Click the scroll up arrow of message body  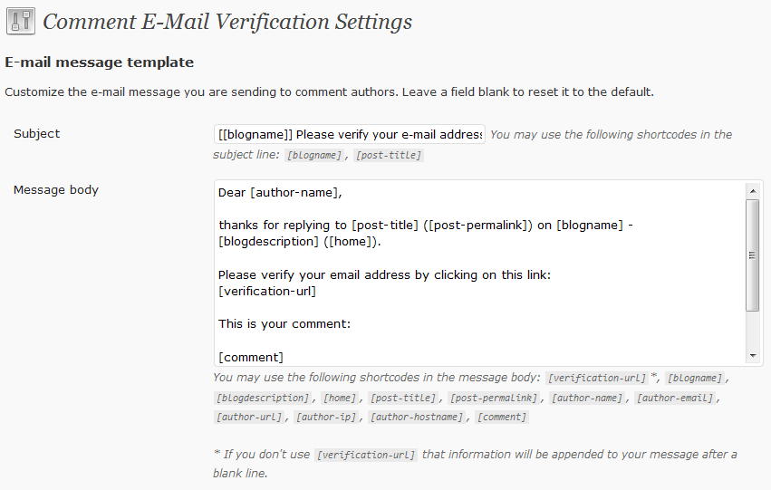tap(753, 191)
